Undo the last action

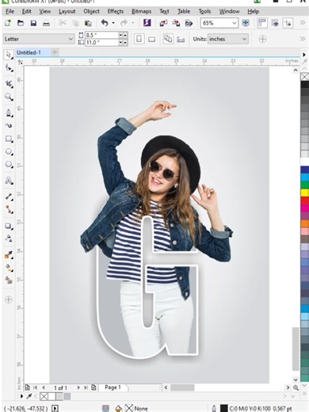click(105, 23)
